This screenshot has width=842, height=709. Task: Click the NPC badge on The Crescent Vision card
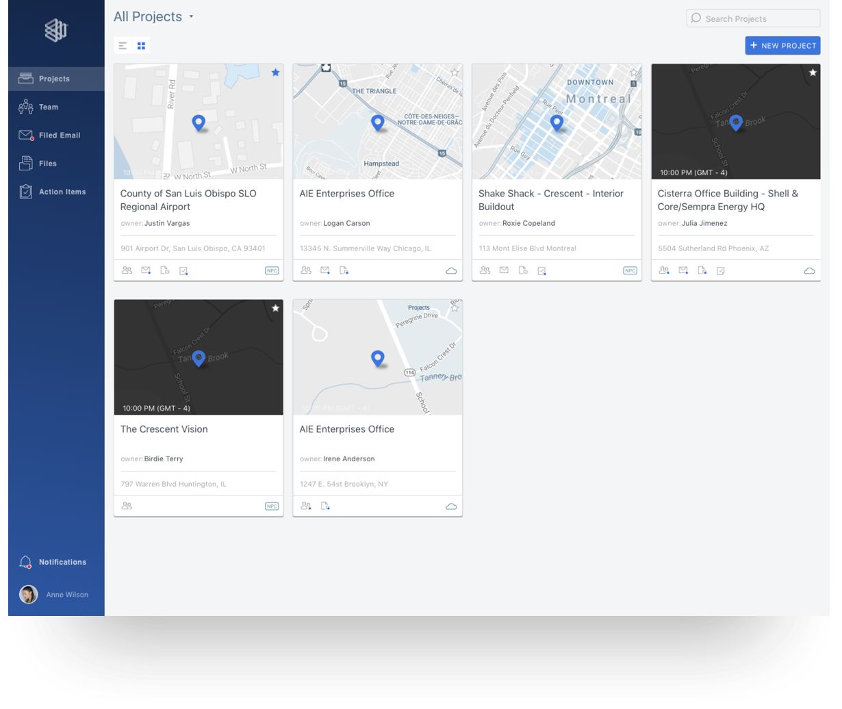point(272,506)
